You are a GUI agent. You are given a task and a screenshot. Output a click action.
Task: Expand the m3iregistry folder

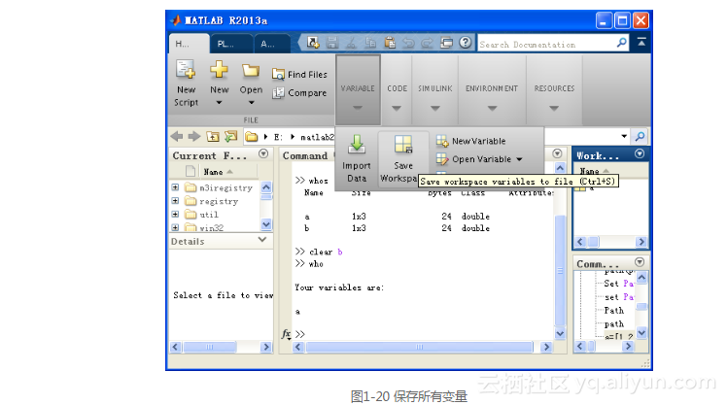tap(175, 187)
